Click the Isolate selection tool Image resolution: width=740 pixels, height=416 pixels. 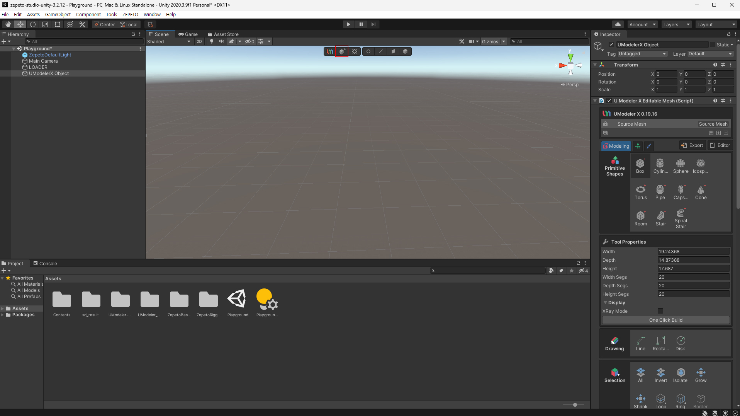tap(681, 375)
